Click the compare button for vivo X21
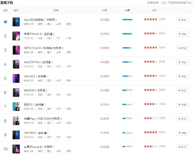195x155 pixels. click(x=182, y=76)
